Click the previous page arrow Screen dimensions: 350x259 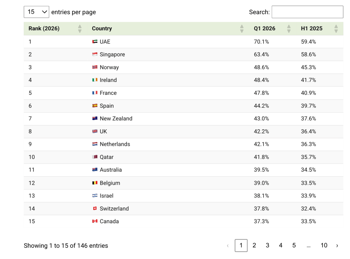[x=228, y=246]
